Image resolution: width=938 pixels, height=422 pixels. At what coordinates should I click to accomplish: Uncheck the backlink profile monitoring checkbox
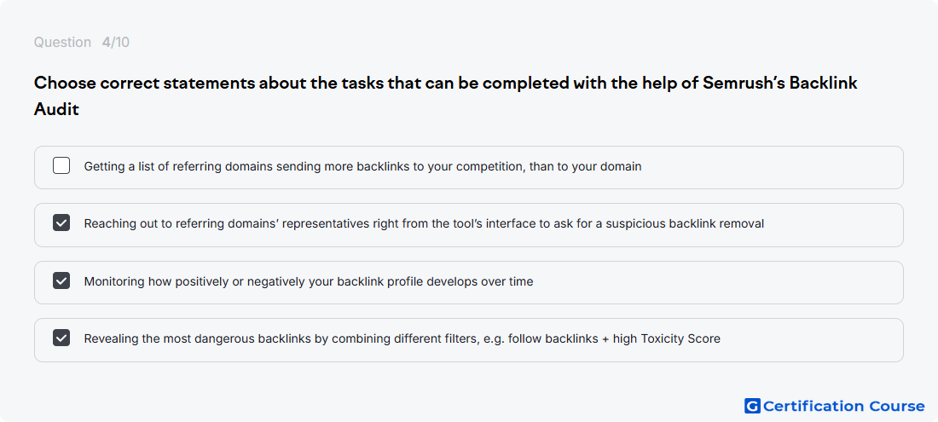coord(61,280)
